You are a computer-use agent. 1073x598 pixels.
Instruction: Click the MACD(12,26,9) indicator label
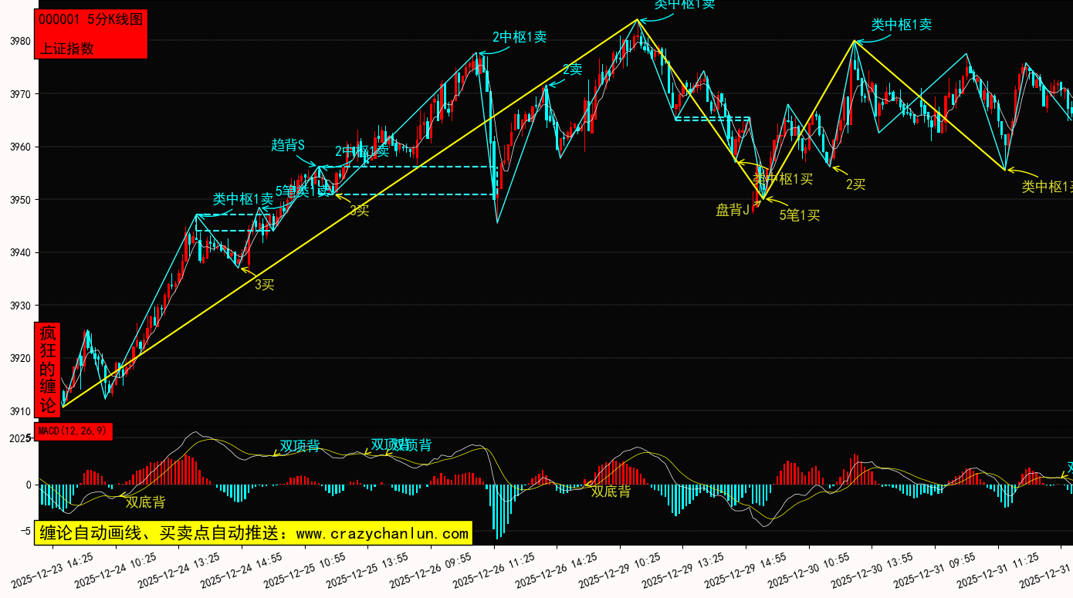(x=73, y=431)
